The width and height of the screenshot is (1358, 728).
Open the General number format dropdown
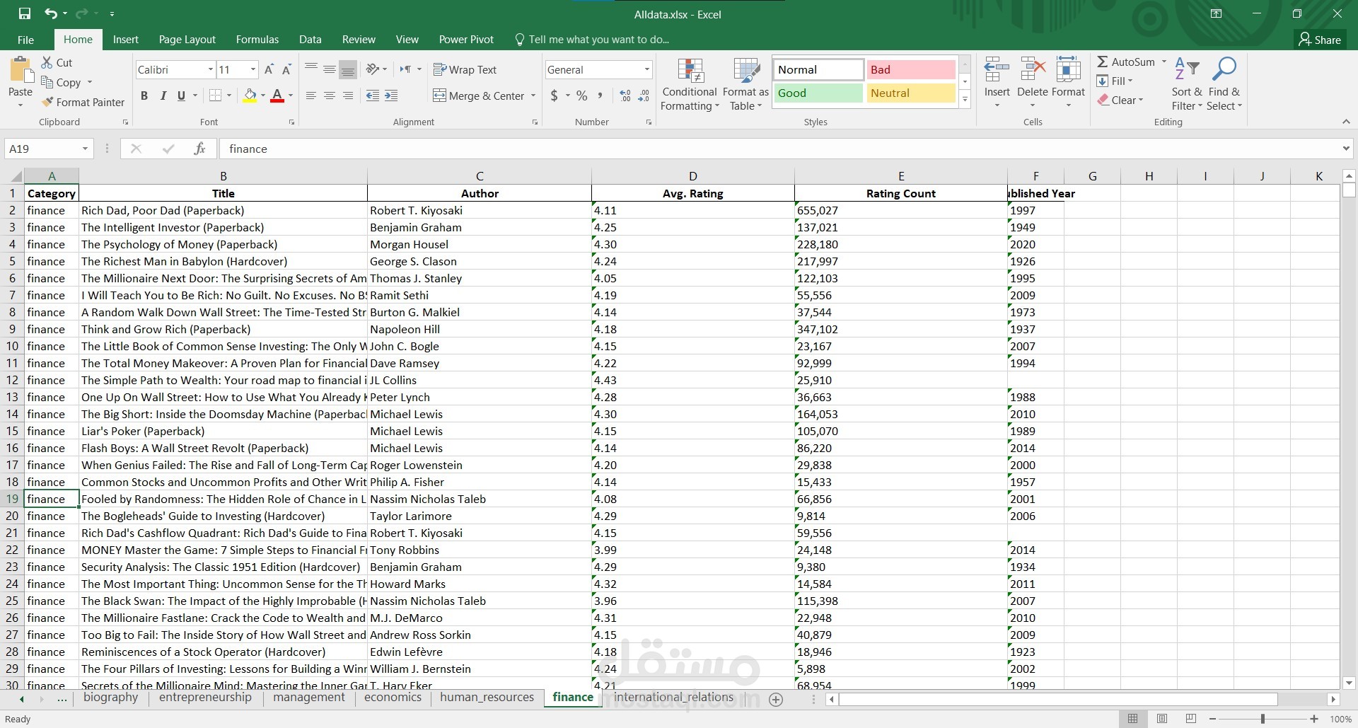[646, 69]
